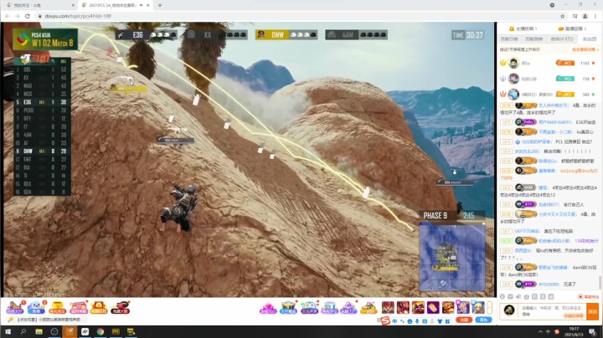
Task: Select the third hero gift icon
Action: click(x=418, y=307)
